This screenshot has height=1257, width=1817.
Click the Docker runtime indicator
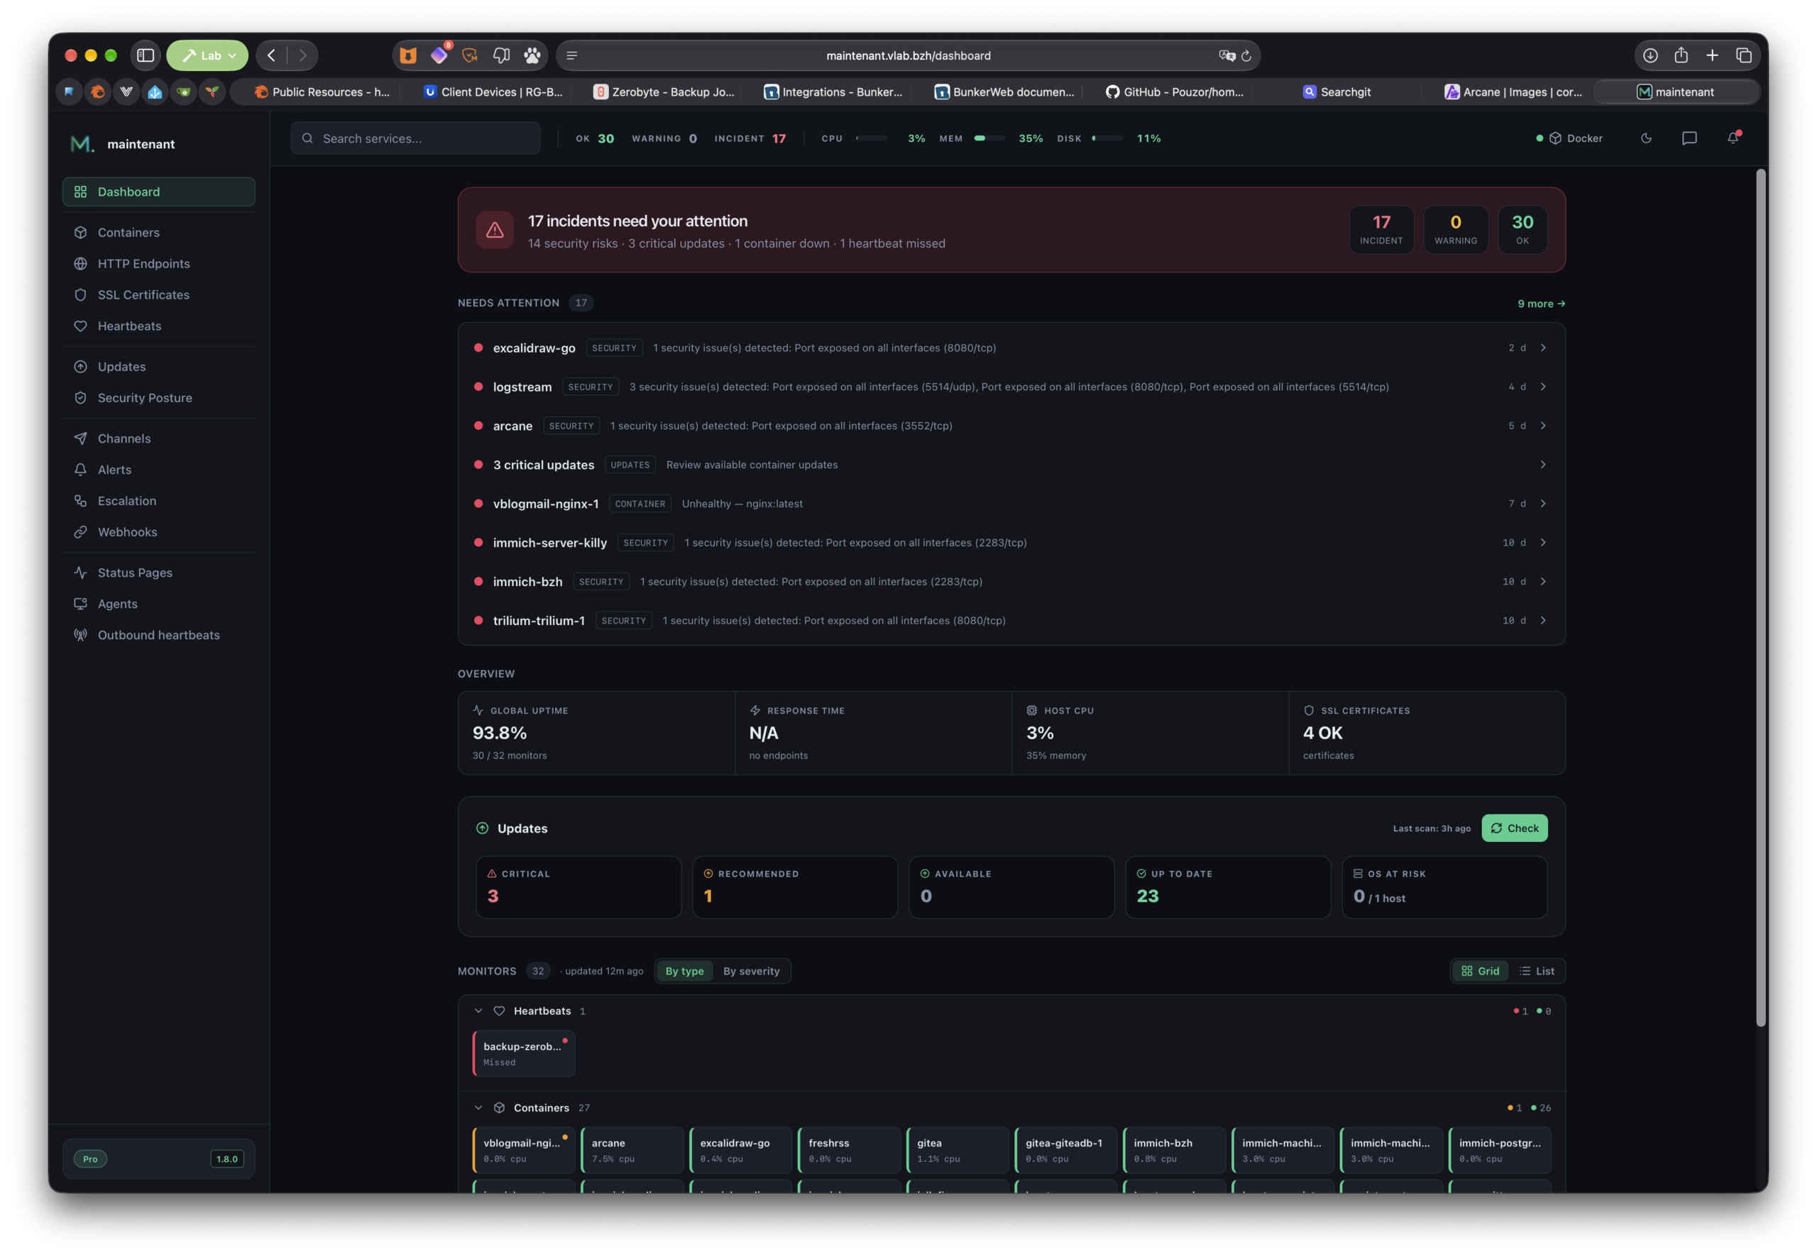(1569, 138)
